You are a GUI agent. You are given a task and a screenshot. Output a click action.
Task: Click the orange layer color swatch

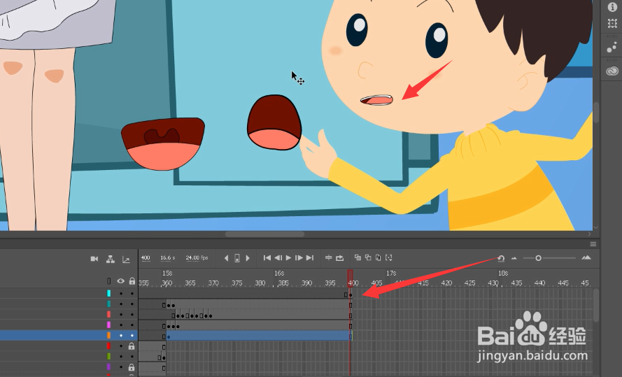(108, 335)
